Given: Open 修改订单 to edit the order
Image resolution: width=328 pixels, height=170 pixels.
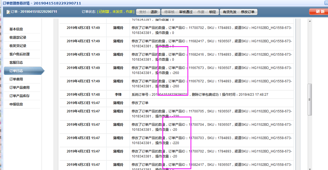Looking at the screenshot, I should pos(248,12).
